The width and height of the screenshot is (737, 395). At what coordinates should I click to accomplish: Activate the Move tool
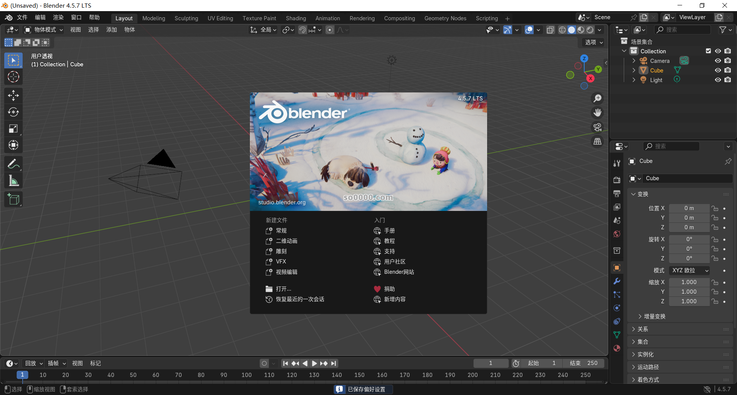pos(13,95)
